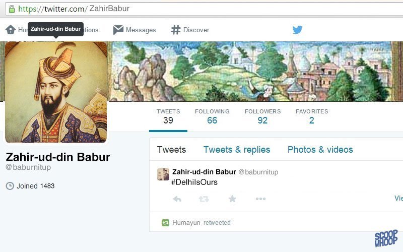403x252 pixels.
Task: Retweet the #DelhiIsOurs tweet
Action: [x=204, y=199]
